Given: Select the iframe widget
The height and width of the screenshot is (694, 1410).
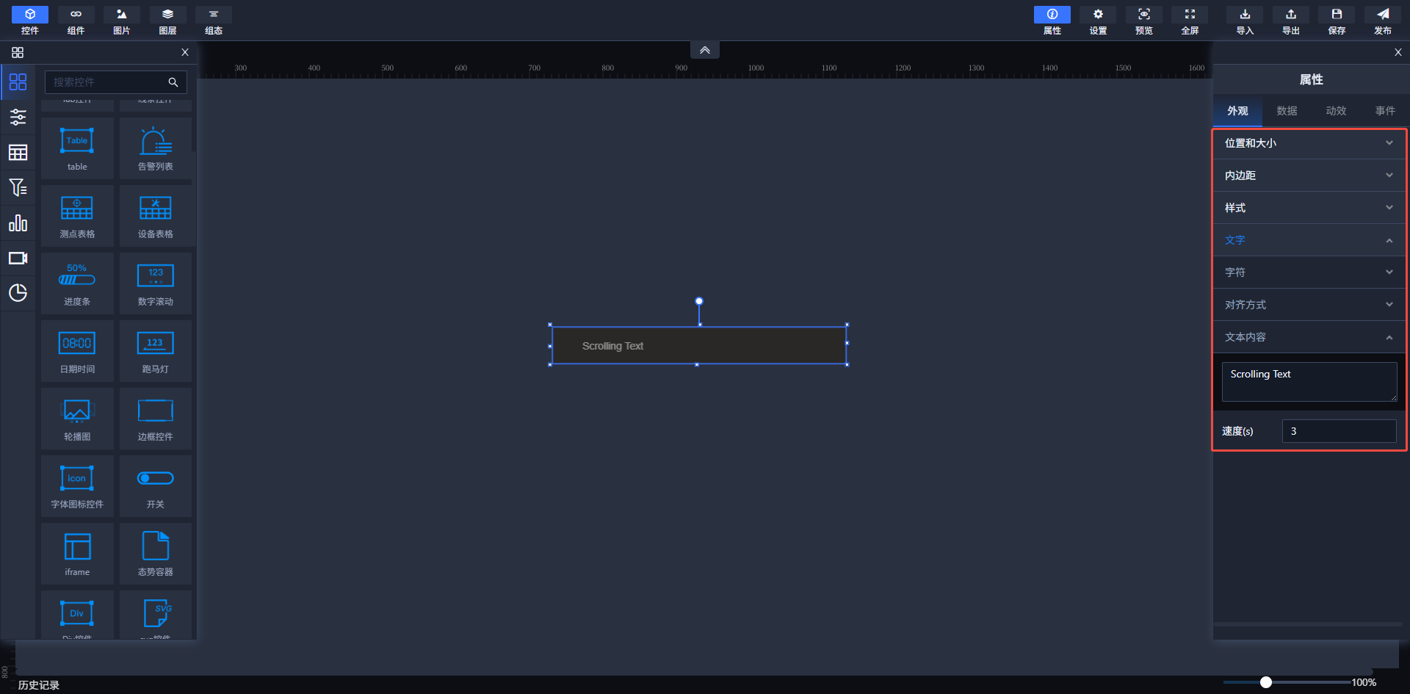Looking at the screenshot, I should tap(77, 554).
